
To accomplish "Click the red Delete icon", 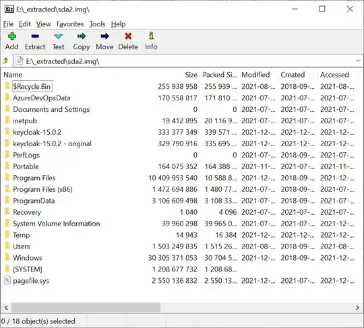I will point(128,36).
